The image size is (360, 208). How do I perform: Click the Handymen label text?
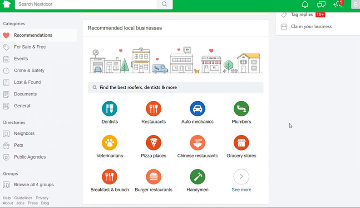coord(197,190)
